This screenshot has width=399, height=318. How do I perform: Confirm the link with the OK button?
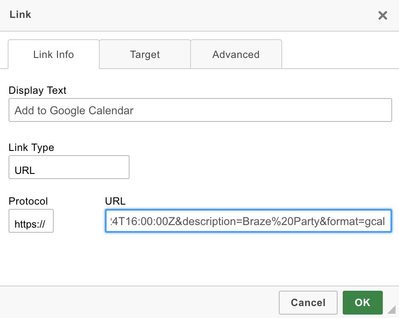click(x=363, y=303)
